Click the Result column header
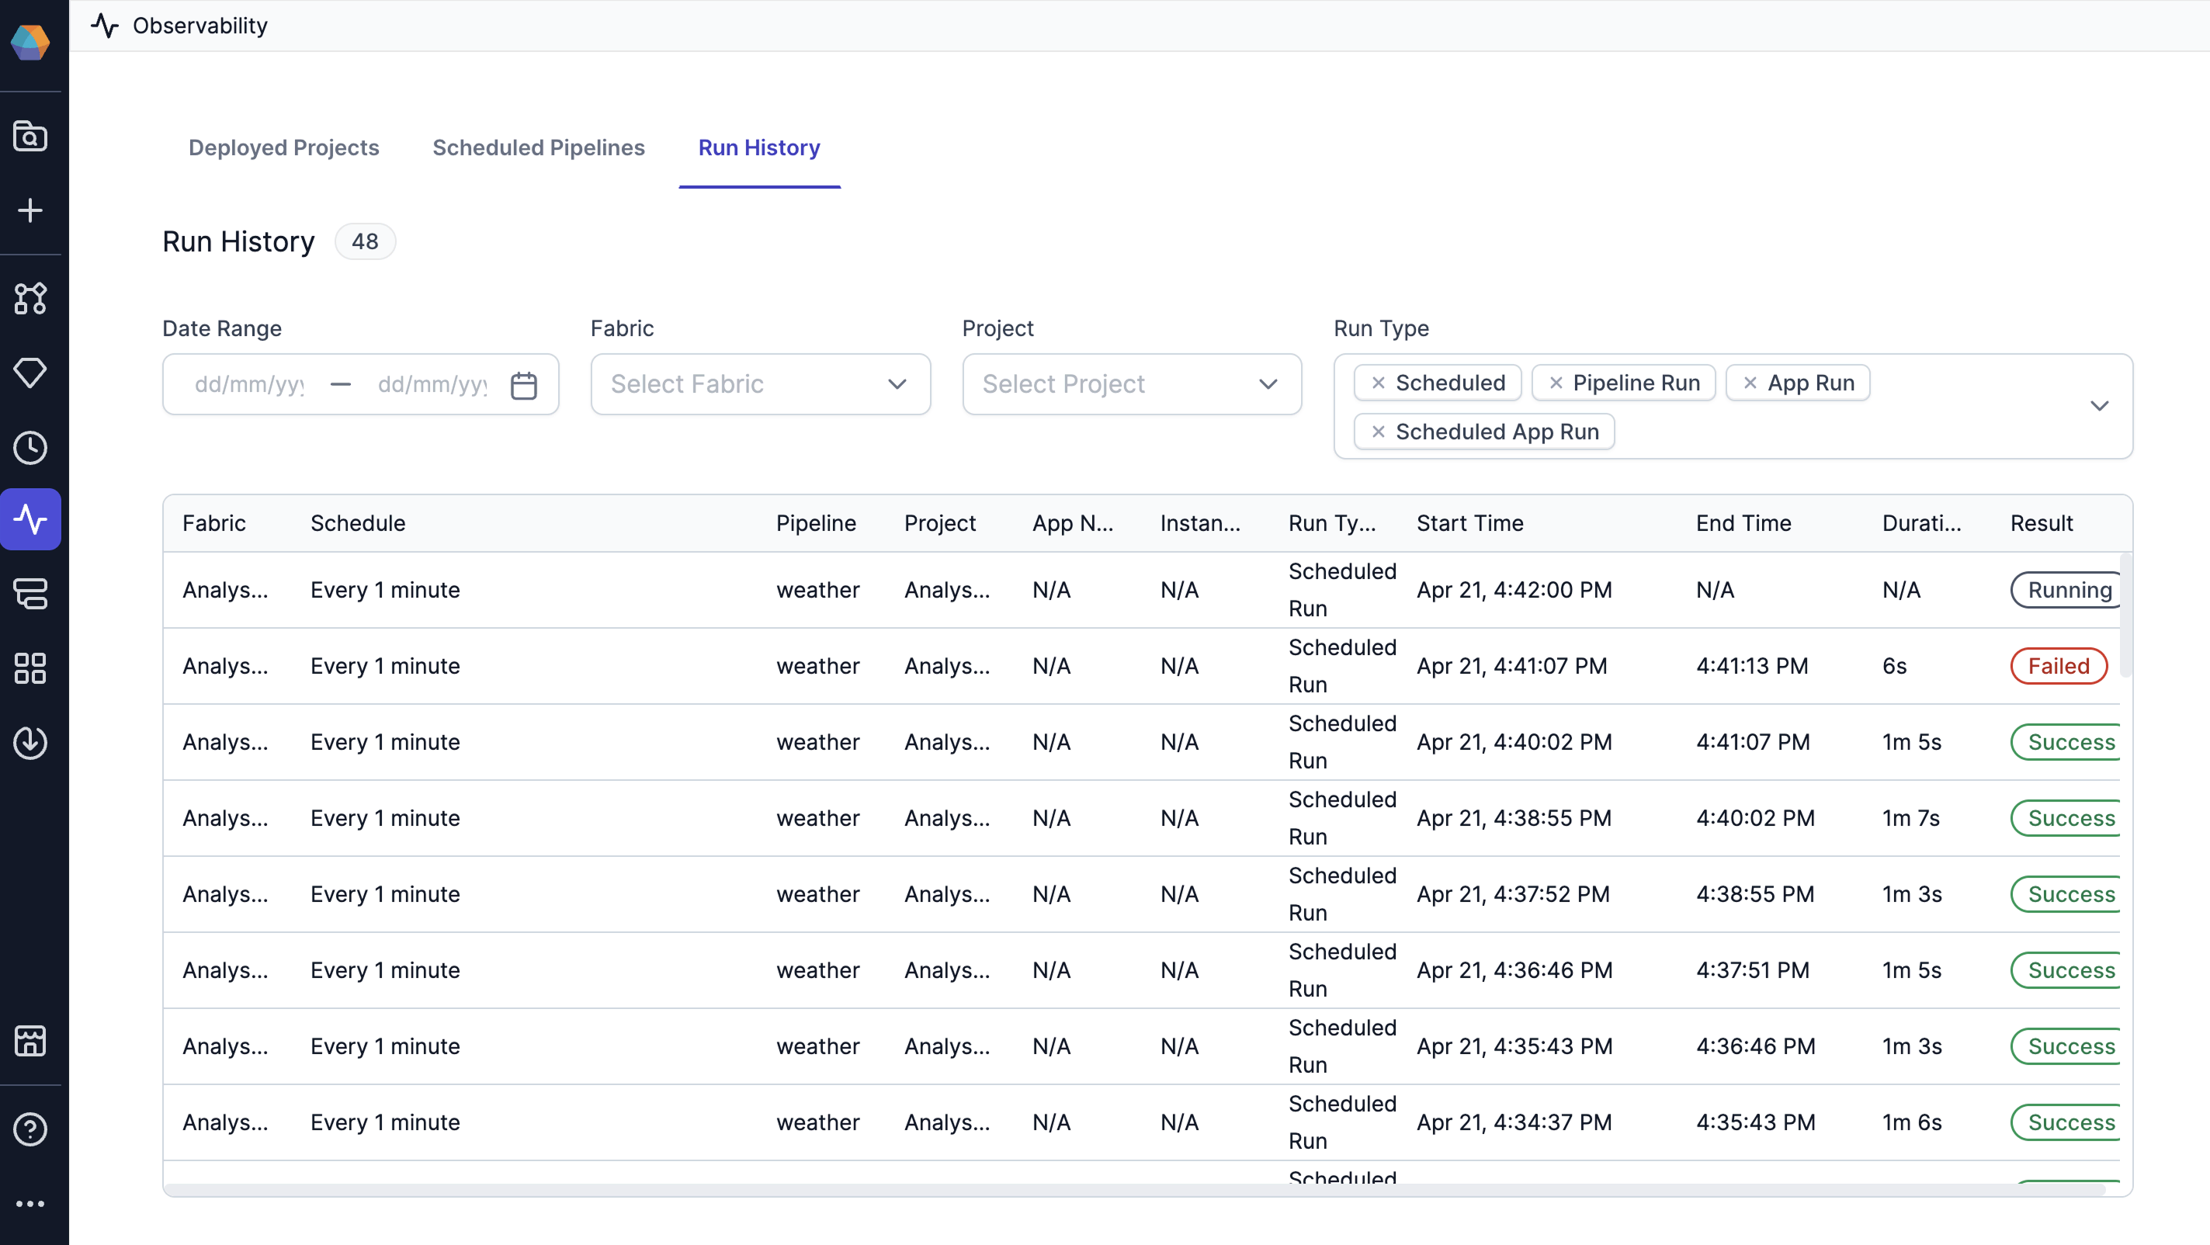Screen dimensions: 2210x1245 click(2042, 523)
